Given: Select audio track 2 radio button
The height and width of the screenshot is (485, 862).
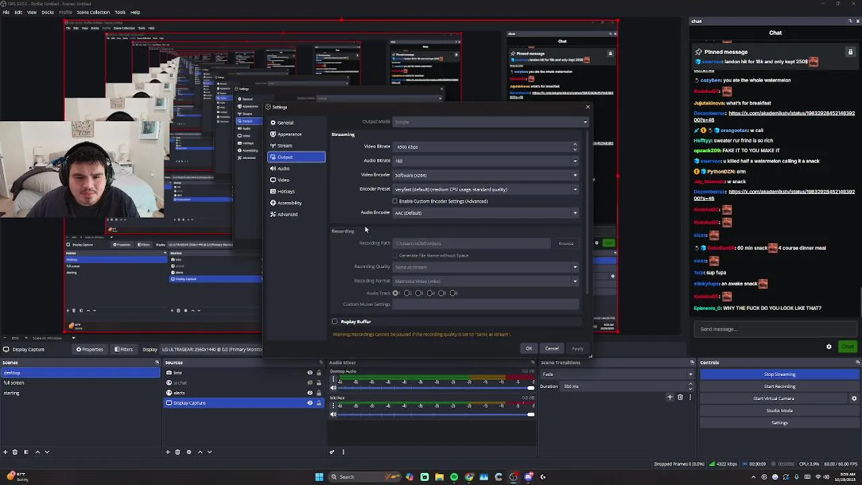Looking at the screenshot, I should [407, 293].
